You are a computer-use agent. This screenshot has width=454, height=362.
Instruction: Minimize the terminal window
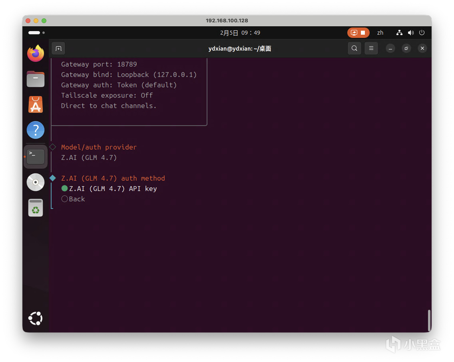390,49
